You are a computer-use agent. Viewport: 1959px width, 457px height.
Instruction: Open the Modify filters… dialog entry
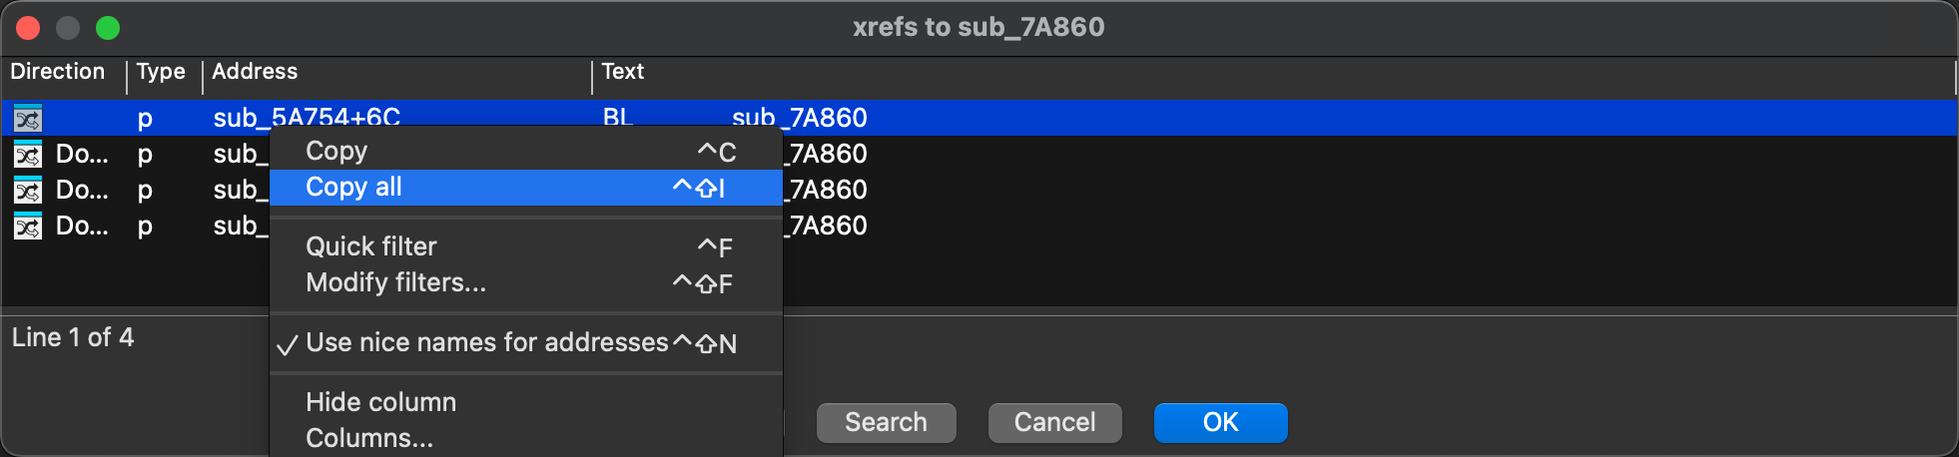(395, 283)
